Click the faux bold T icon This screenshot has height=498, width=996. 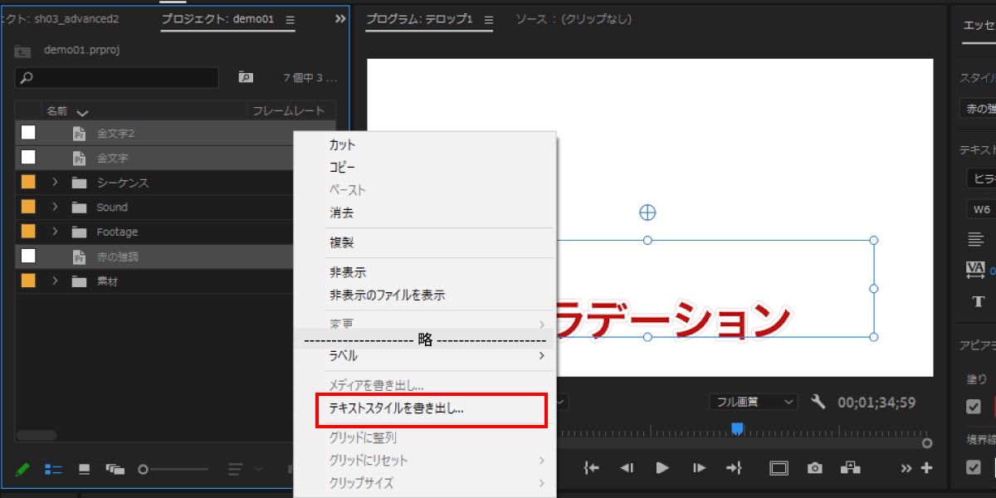coord(979,301)
